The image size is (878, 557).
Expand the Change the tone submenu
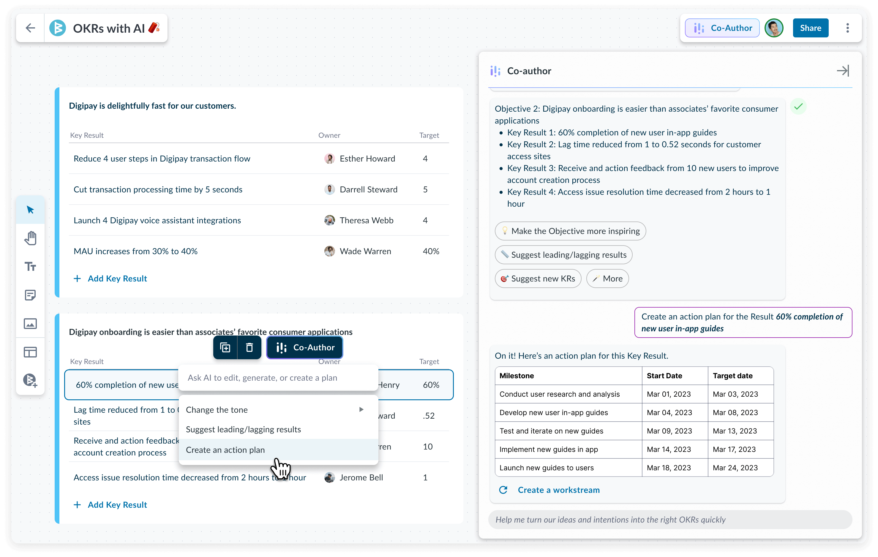pyautogui.click(x=278, y=410)
